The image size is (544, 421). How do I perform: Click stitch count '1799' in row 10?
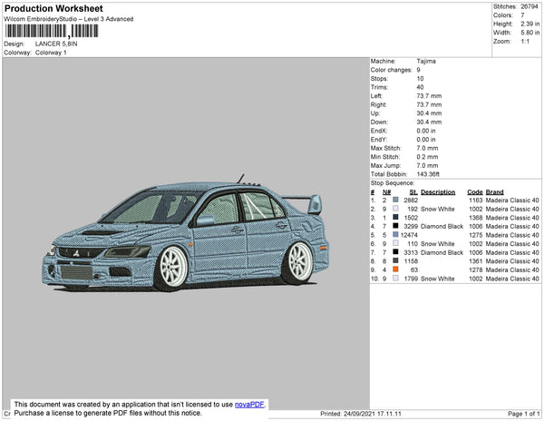click(x=411, y=279)
